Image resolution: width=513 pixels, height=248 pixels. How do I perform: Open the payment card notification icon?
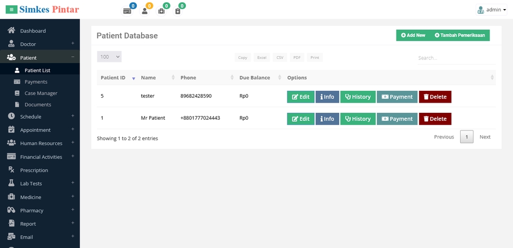[127, 11]
